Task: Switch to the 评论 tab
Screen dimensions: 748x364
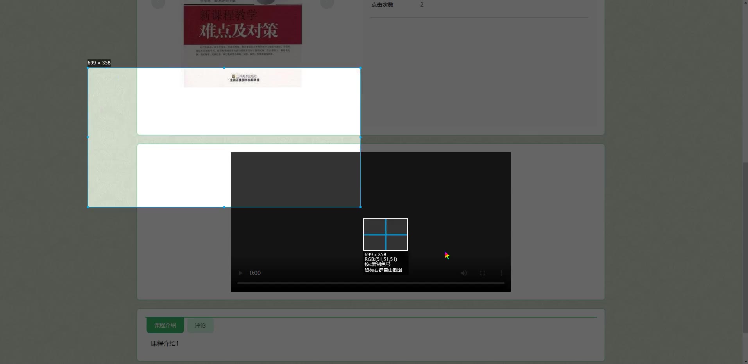Action: point(200,325)
